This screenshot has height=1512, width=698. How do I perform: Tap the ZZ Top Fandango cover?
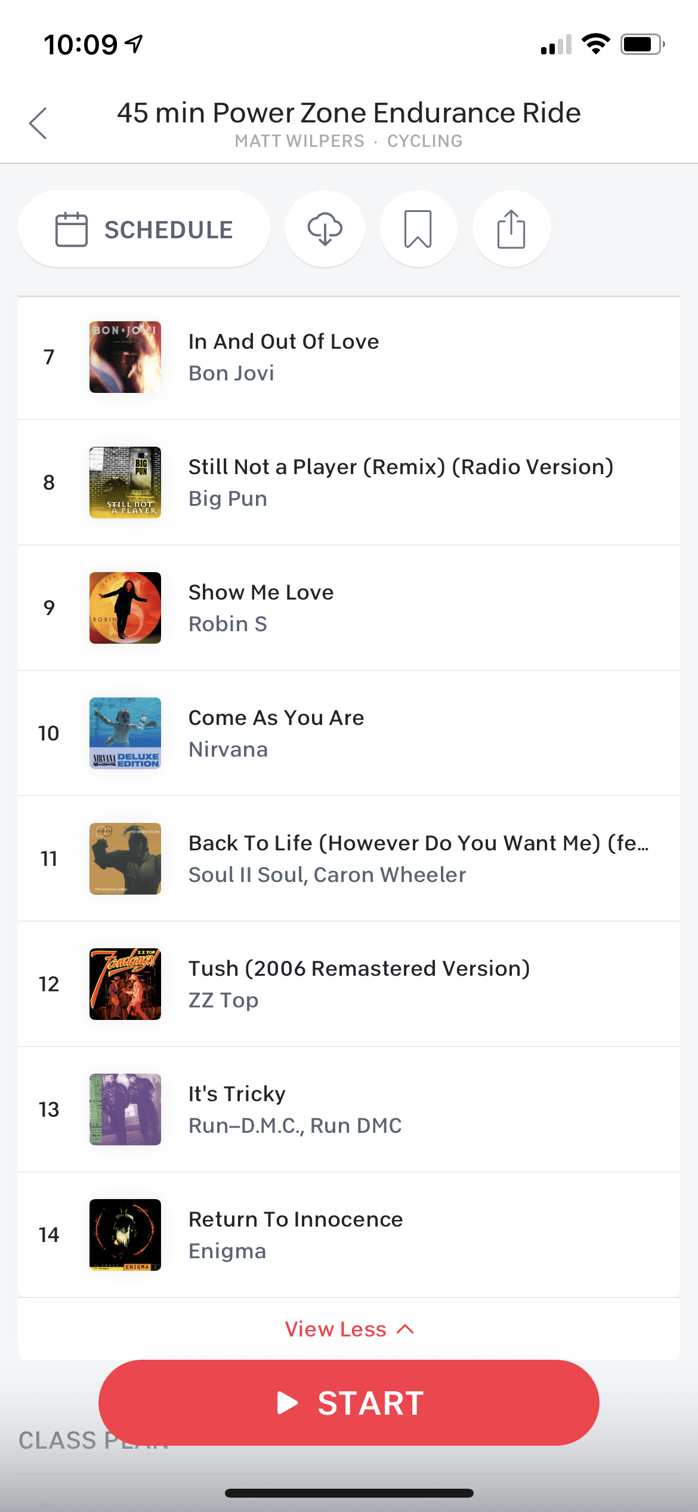point(125,984)
